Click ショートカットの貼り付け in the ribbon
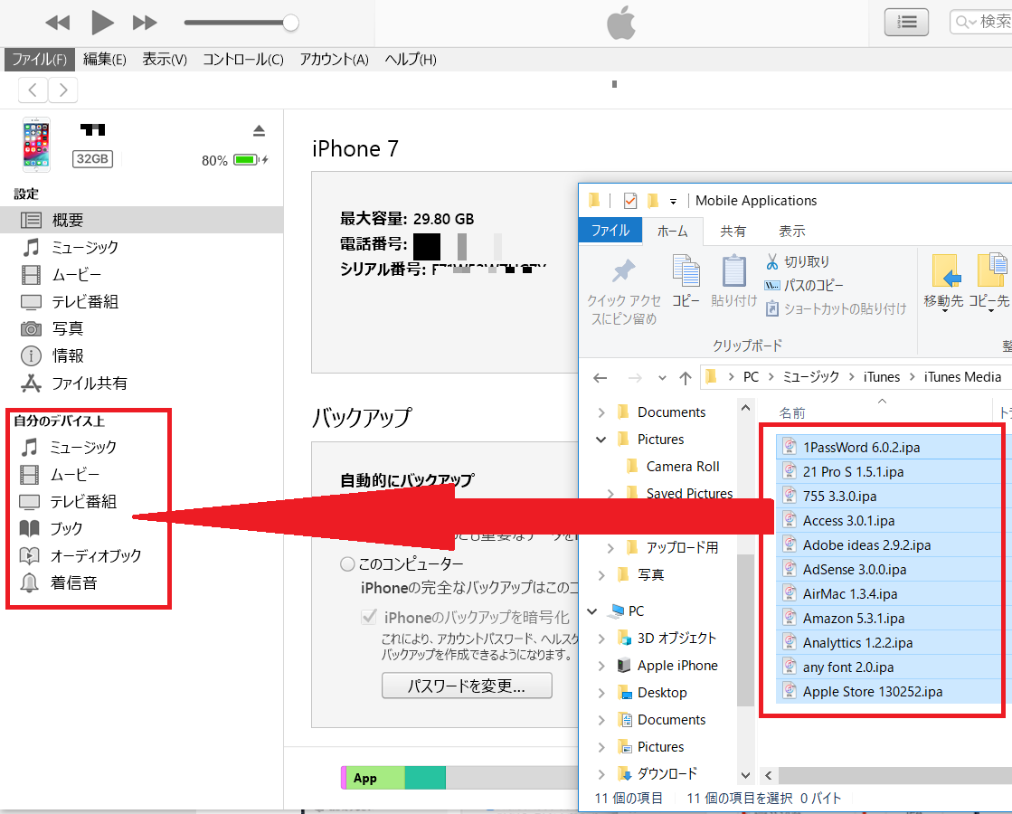 click(836, 308)
